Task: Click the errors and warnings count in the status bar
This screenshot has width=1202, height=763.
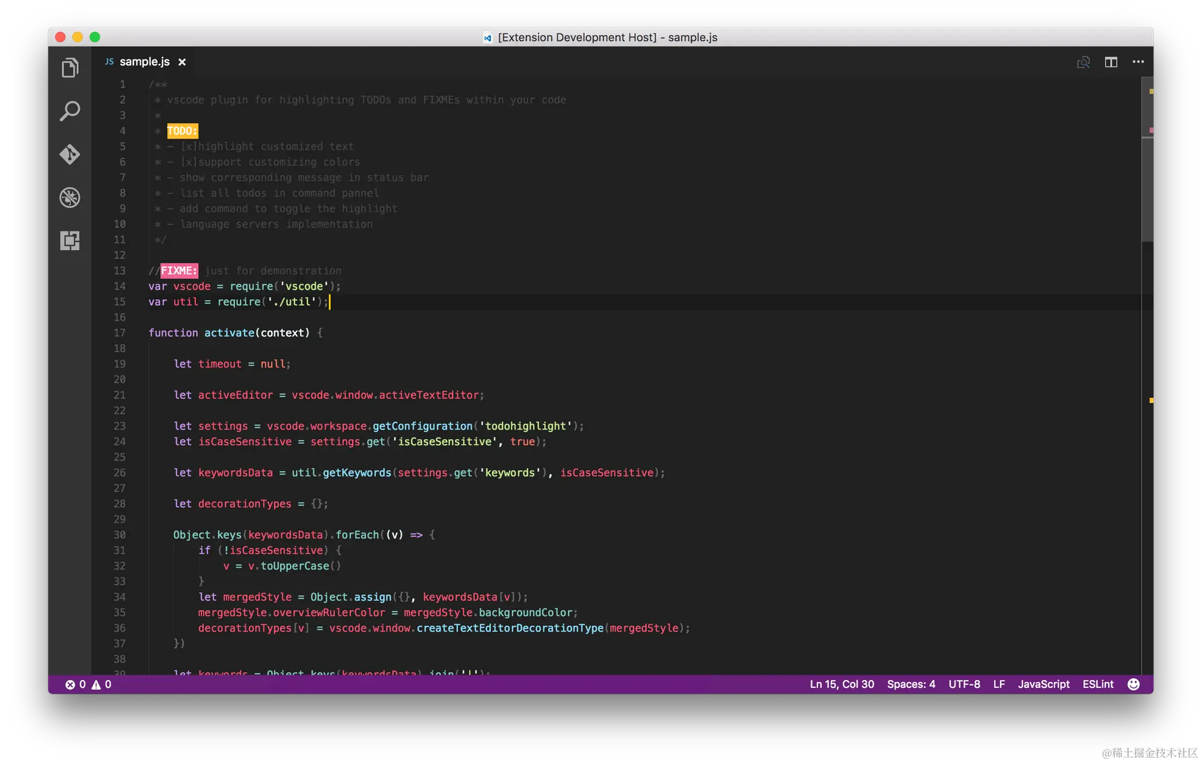Action: click(x=88, y=684)
